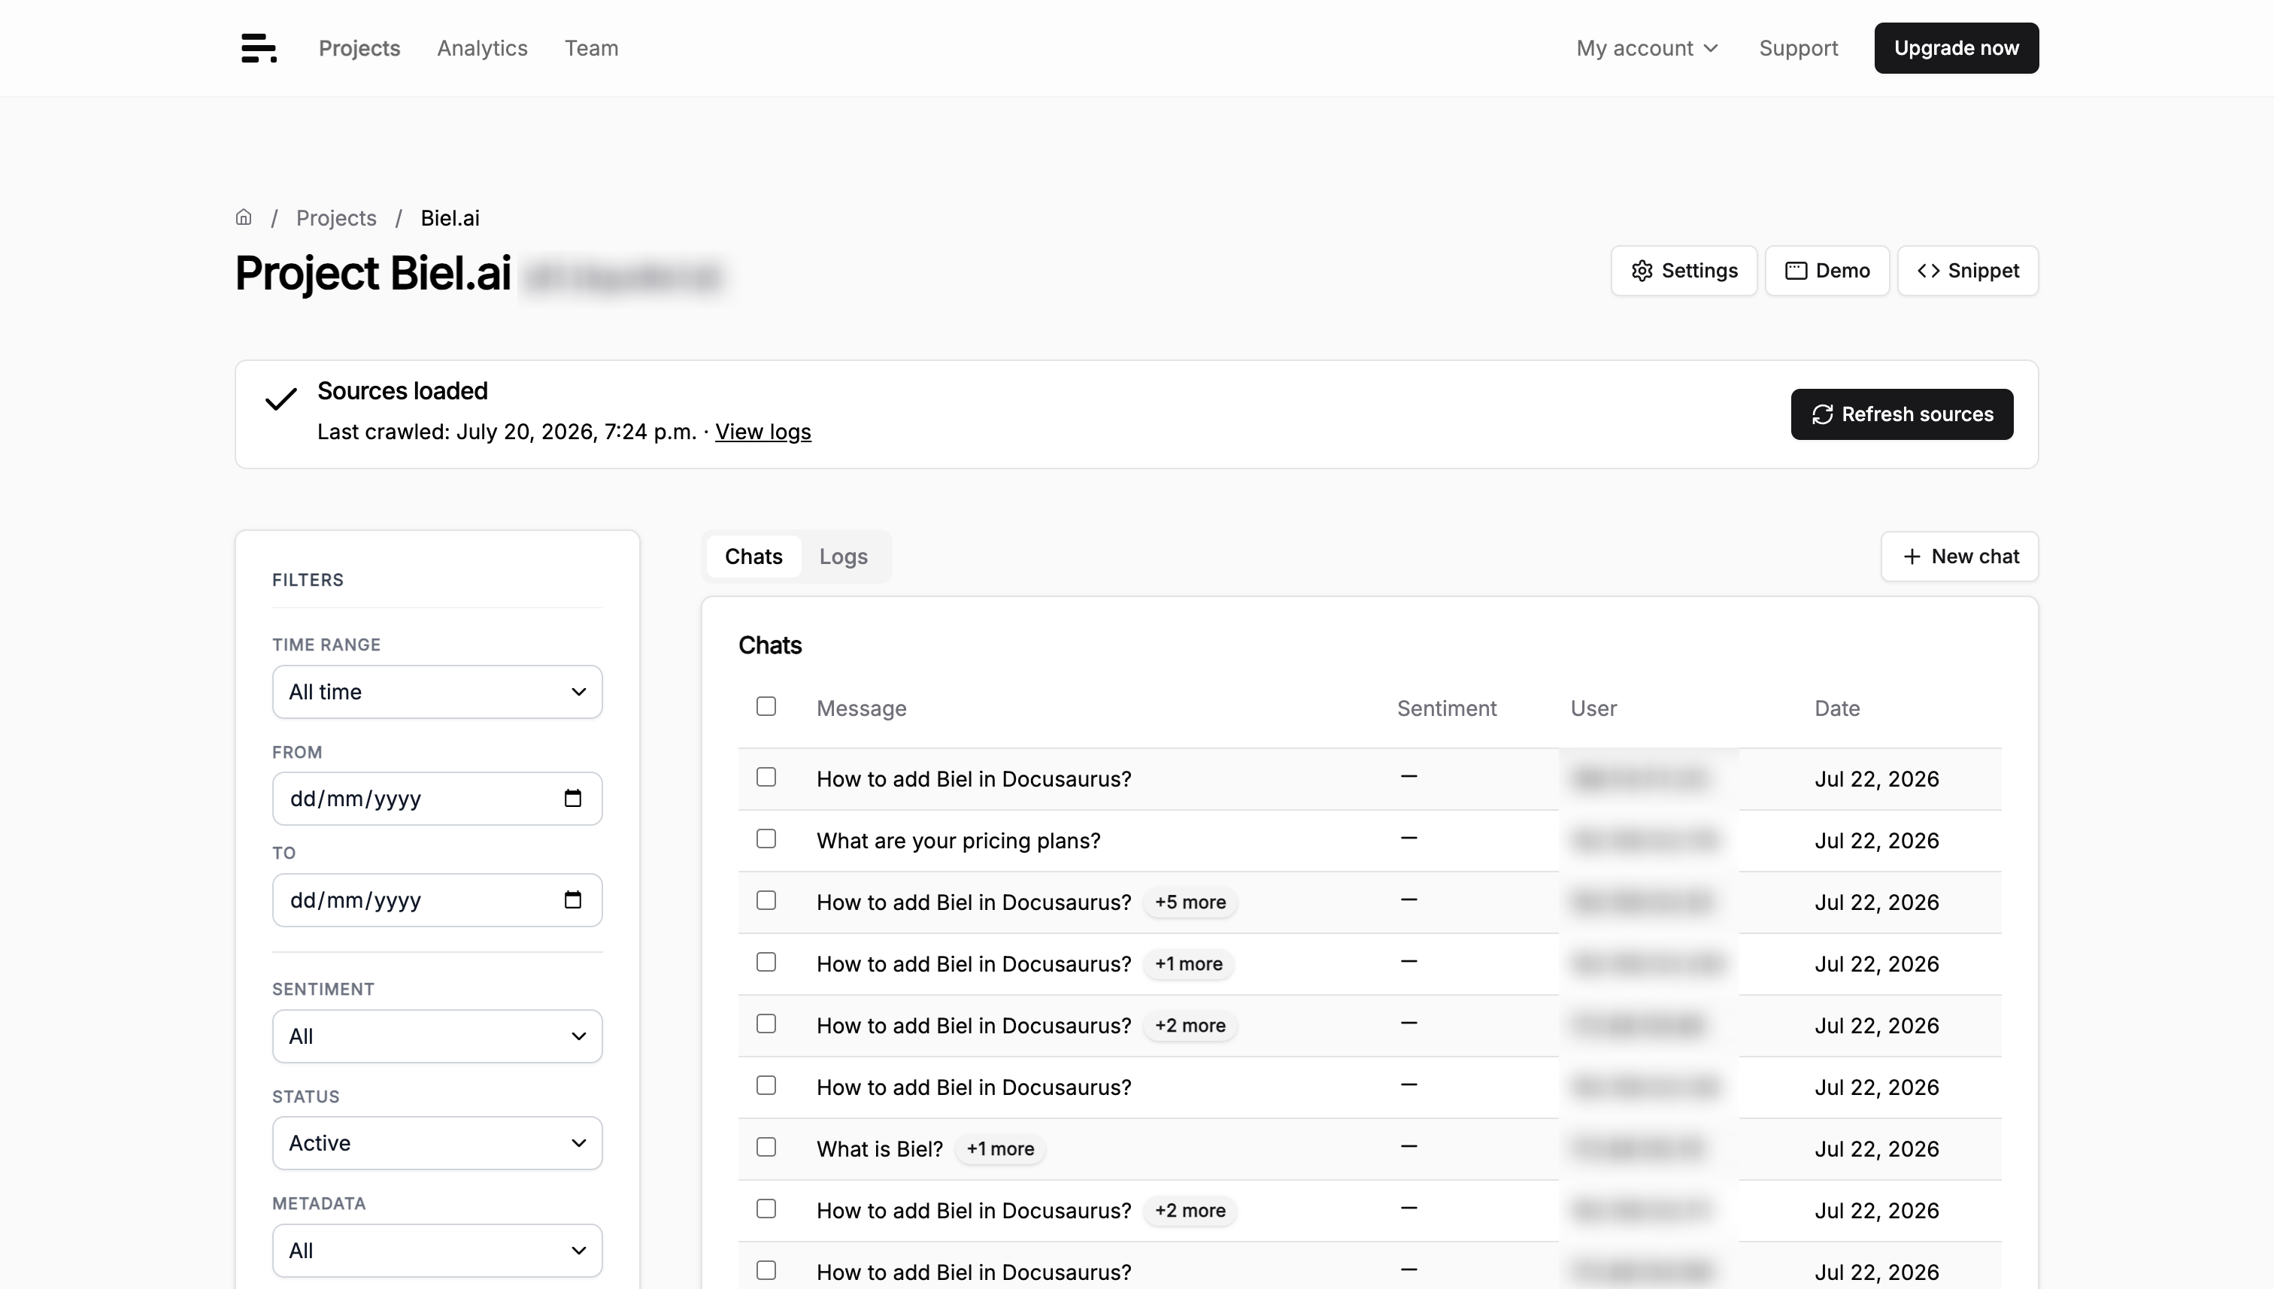
Task: Open the Snippet code button
Action: click(1968, 271)
